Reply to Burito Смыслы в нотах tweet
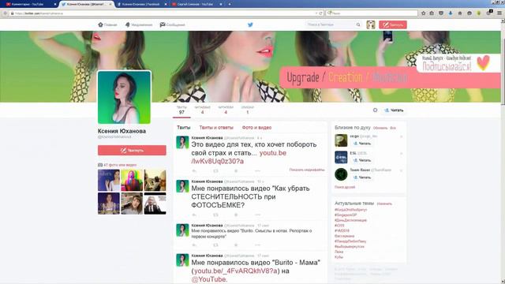The height and width of the screenshot is (284, 505). pos(194,245)
